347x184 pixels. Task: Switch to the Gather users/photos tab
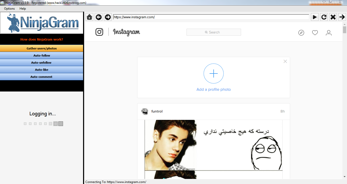(42, 48)
